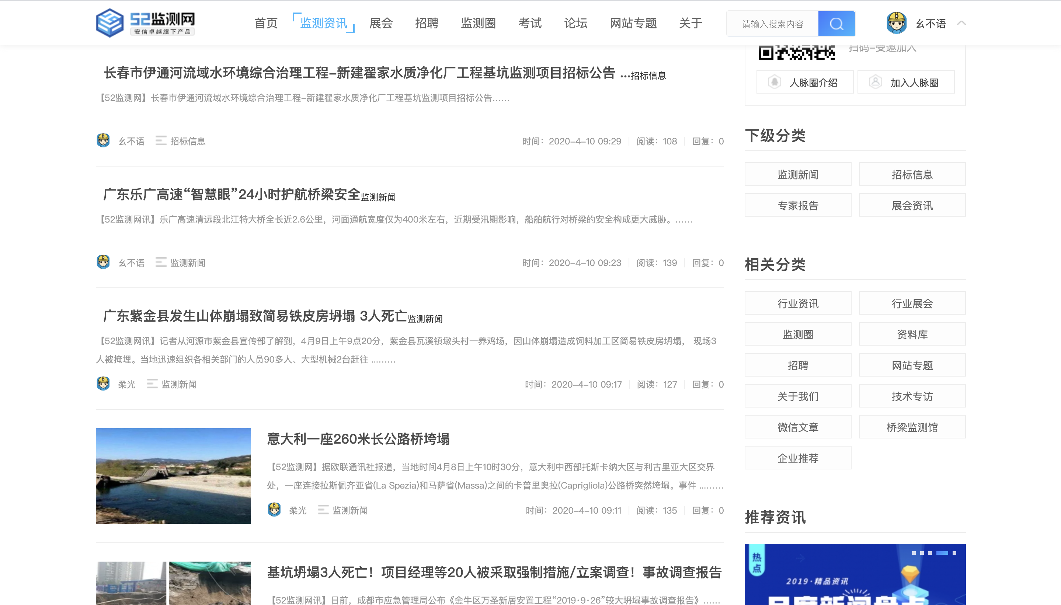This screenshot has height=605, width=1061.
Task: Click the 推荐资讯 blue banner image
Action: (x=855, y=574)
